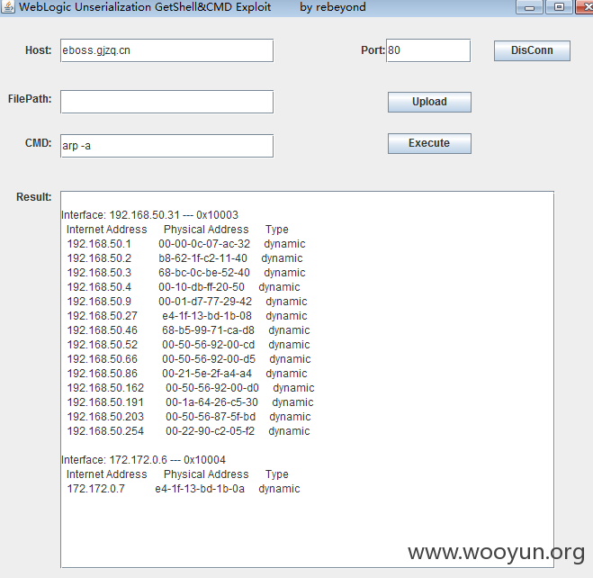Focus the Port input field
The height and width of the screenshot is (578, 593).
(x=428, y=50)
